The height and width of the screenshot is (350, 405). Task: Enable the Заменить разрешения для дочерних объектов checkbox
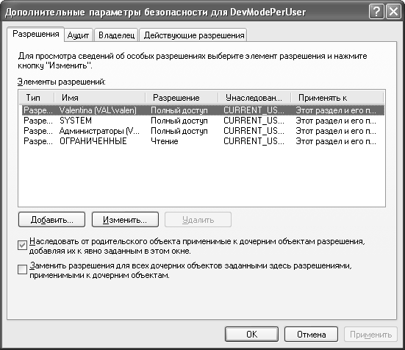(22, 269)
